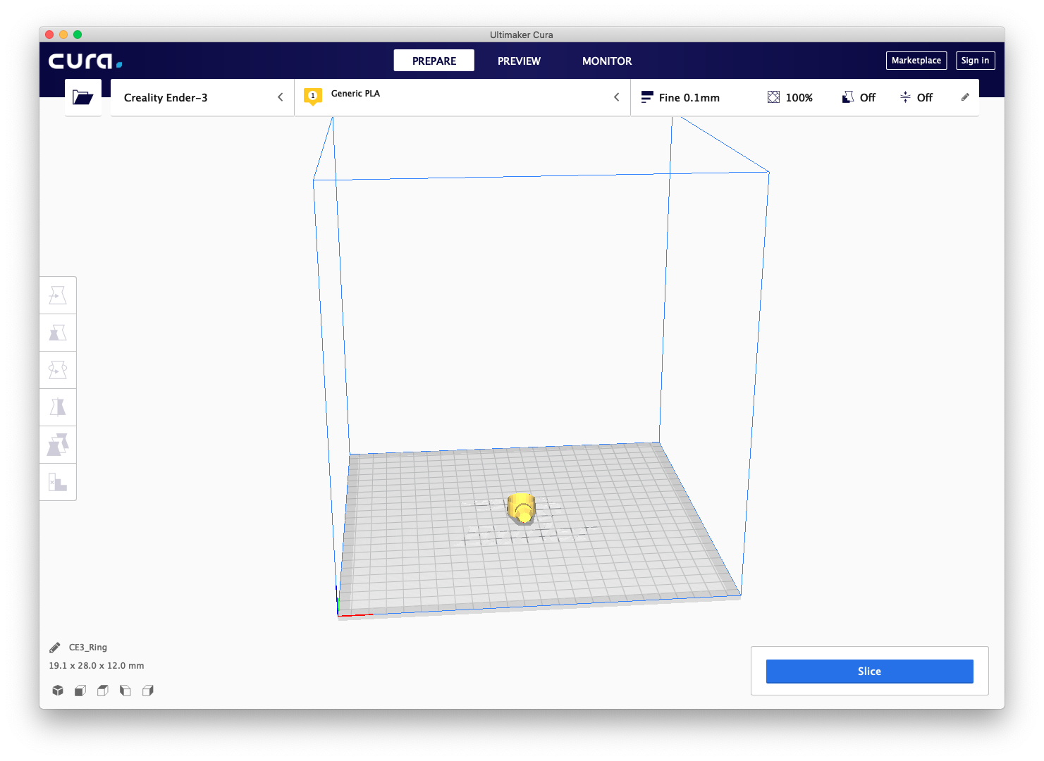Click the pencil icon beside CE3_Ring
The image size is (1044, 761).
[x=55, y=648]
